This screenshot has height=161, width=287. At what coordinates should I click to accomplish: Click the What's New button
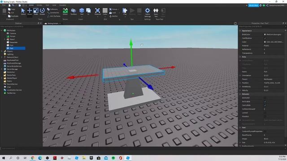point(253,5)
